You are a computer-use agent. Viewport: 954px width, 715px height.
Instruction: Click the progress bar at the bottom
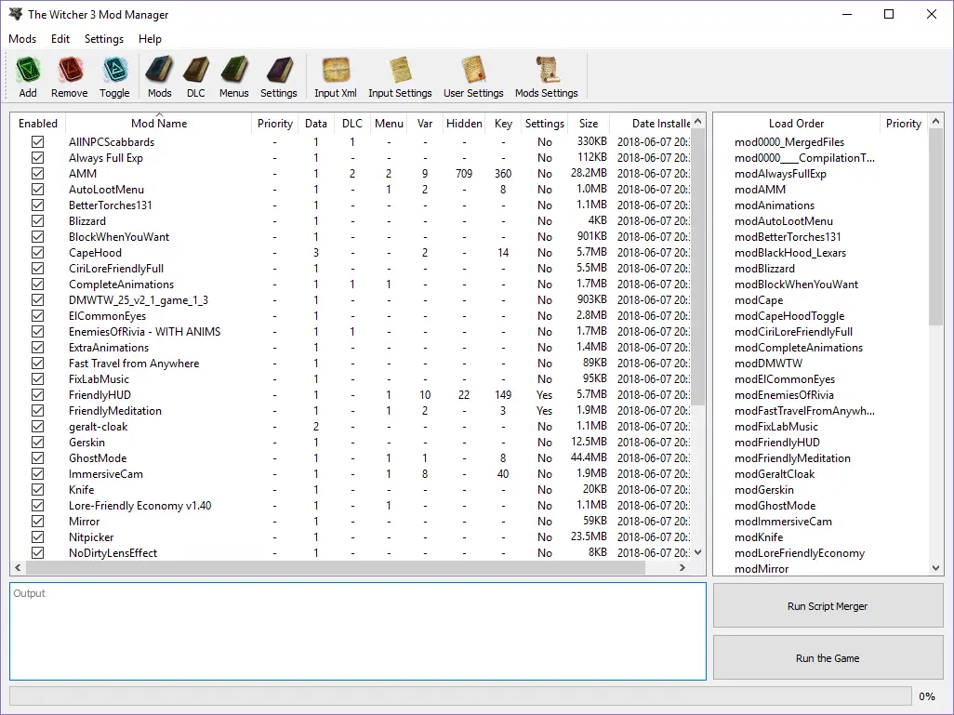(460, 696)
